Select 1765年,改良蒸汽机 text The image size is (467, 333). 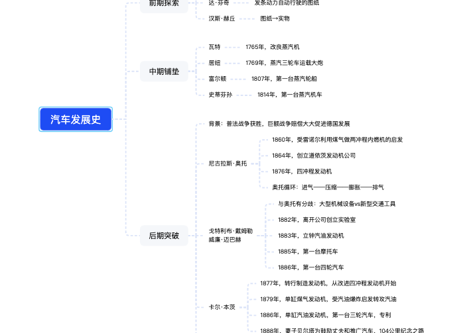(273, 47)
